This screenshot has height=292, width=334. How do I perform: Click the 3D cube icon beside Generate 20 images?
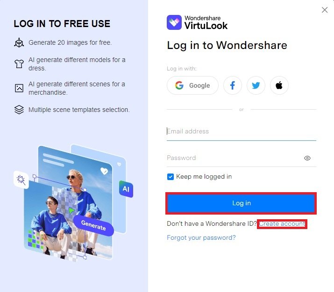[x=19, y=42]
